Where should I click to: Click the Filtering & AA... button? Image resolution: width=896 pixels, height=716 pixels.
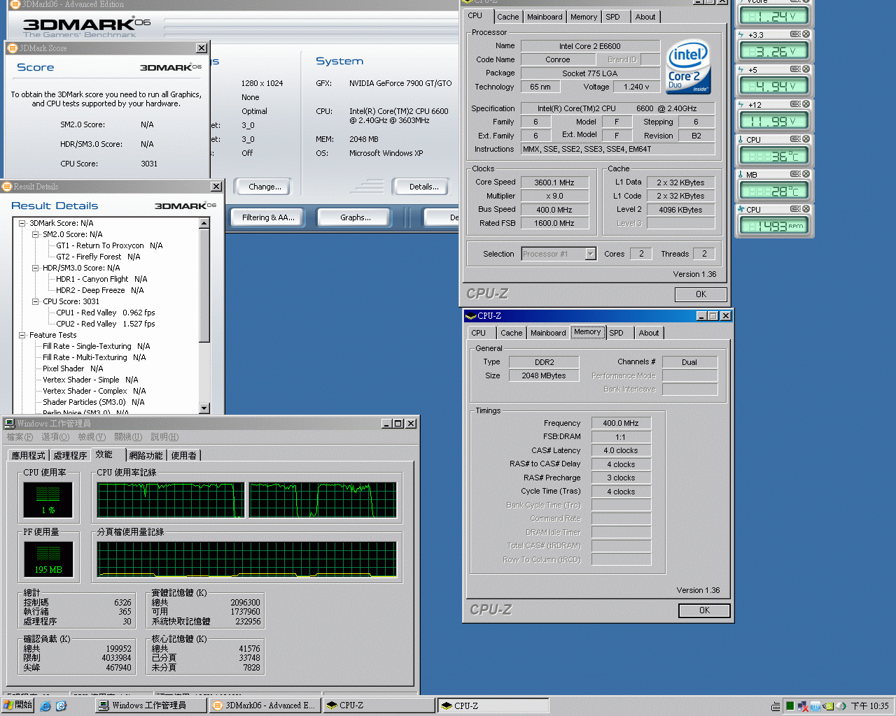[268, 217]
